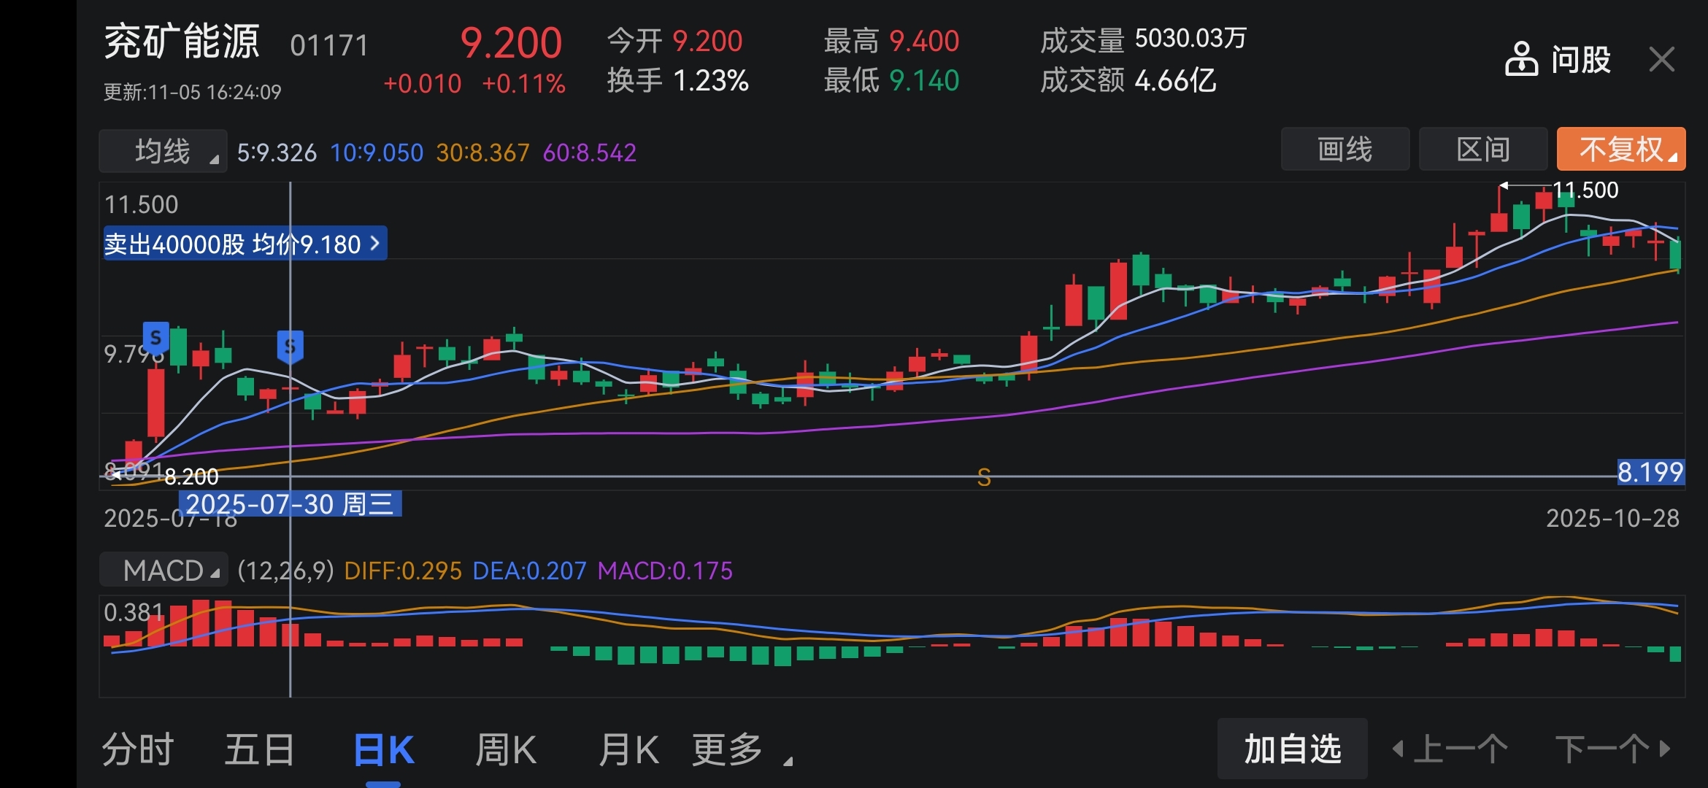Tap the left arrow next to 上一个
The height and width of the screenshot is (788, 1708).
[x=1398, y=749]
